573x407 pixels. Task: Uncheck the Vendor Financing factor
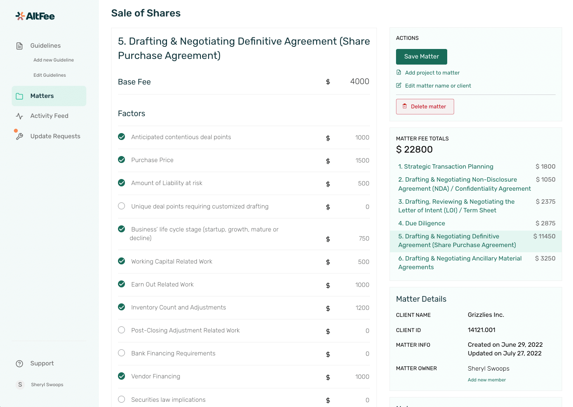tap(121, 376)
